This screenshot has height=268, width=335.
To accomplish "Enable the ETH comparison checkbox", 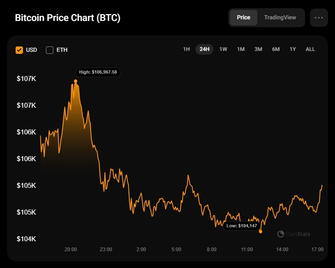I will [x=50, y=50].
